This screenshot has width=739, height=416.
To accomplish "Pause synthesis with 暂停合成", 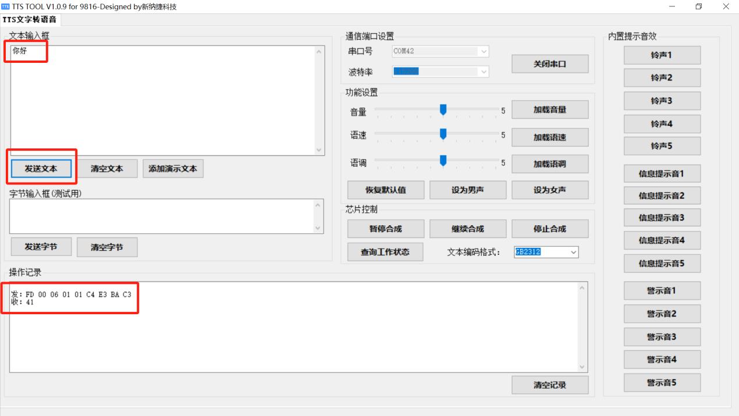I will [x=385, y=228].
